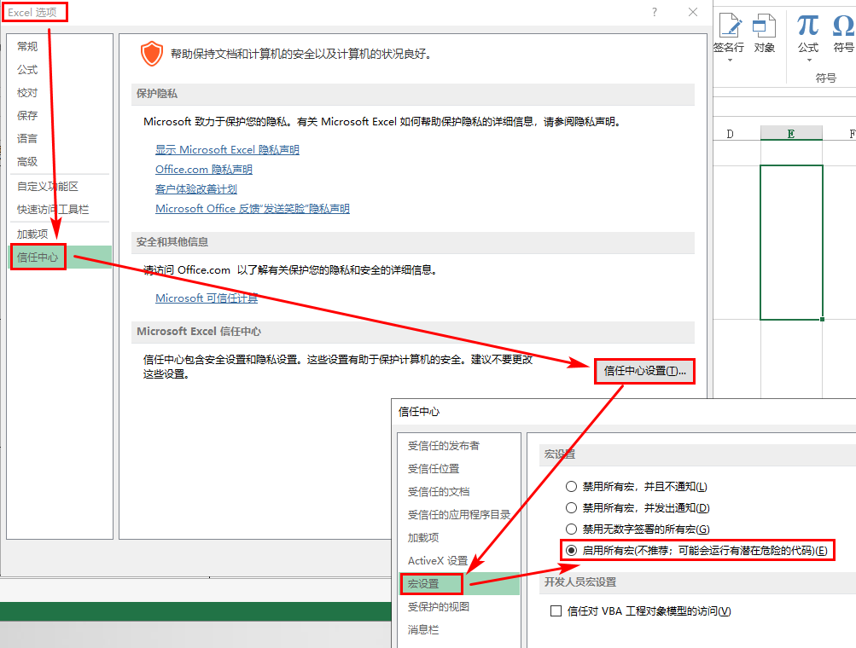Click the Signature Line (签名行) ribbon icon

pos(730,26)
